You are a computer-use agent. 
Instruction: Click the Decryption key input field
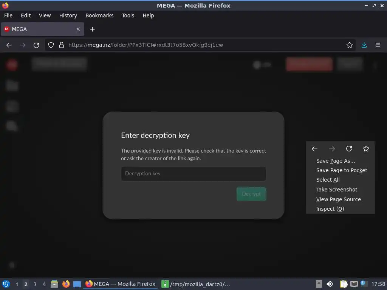193,174
